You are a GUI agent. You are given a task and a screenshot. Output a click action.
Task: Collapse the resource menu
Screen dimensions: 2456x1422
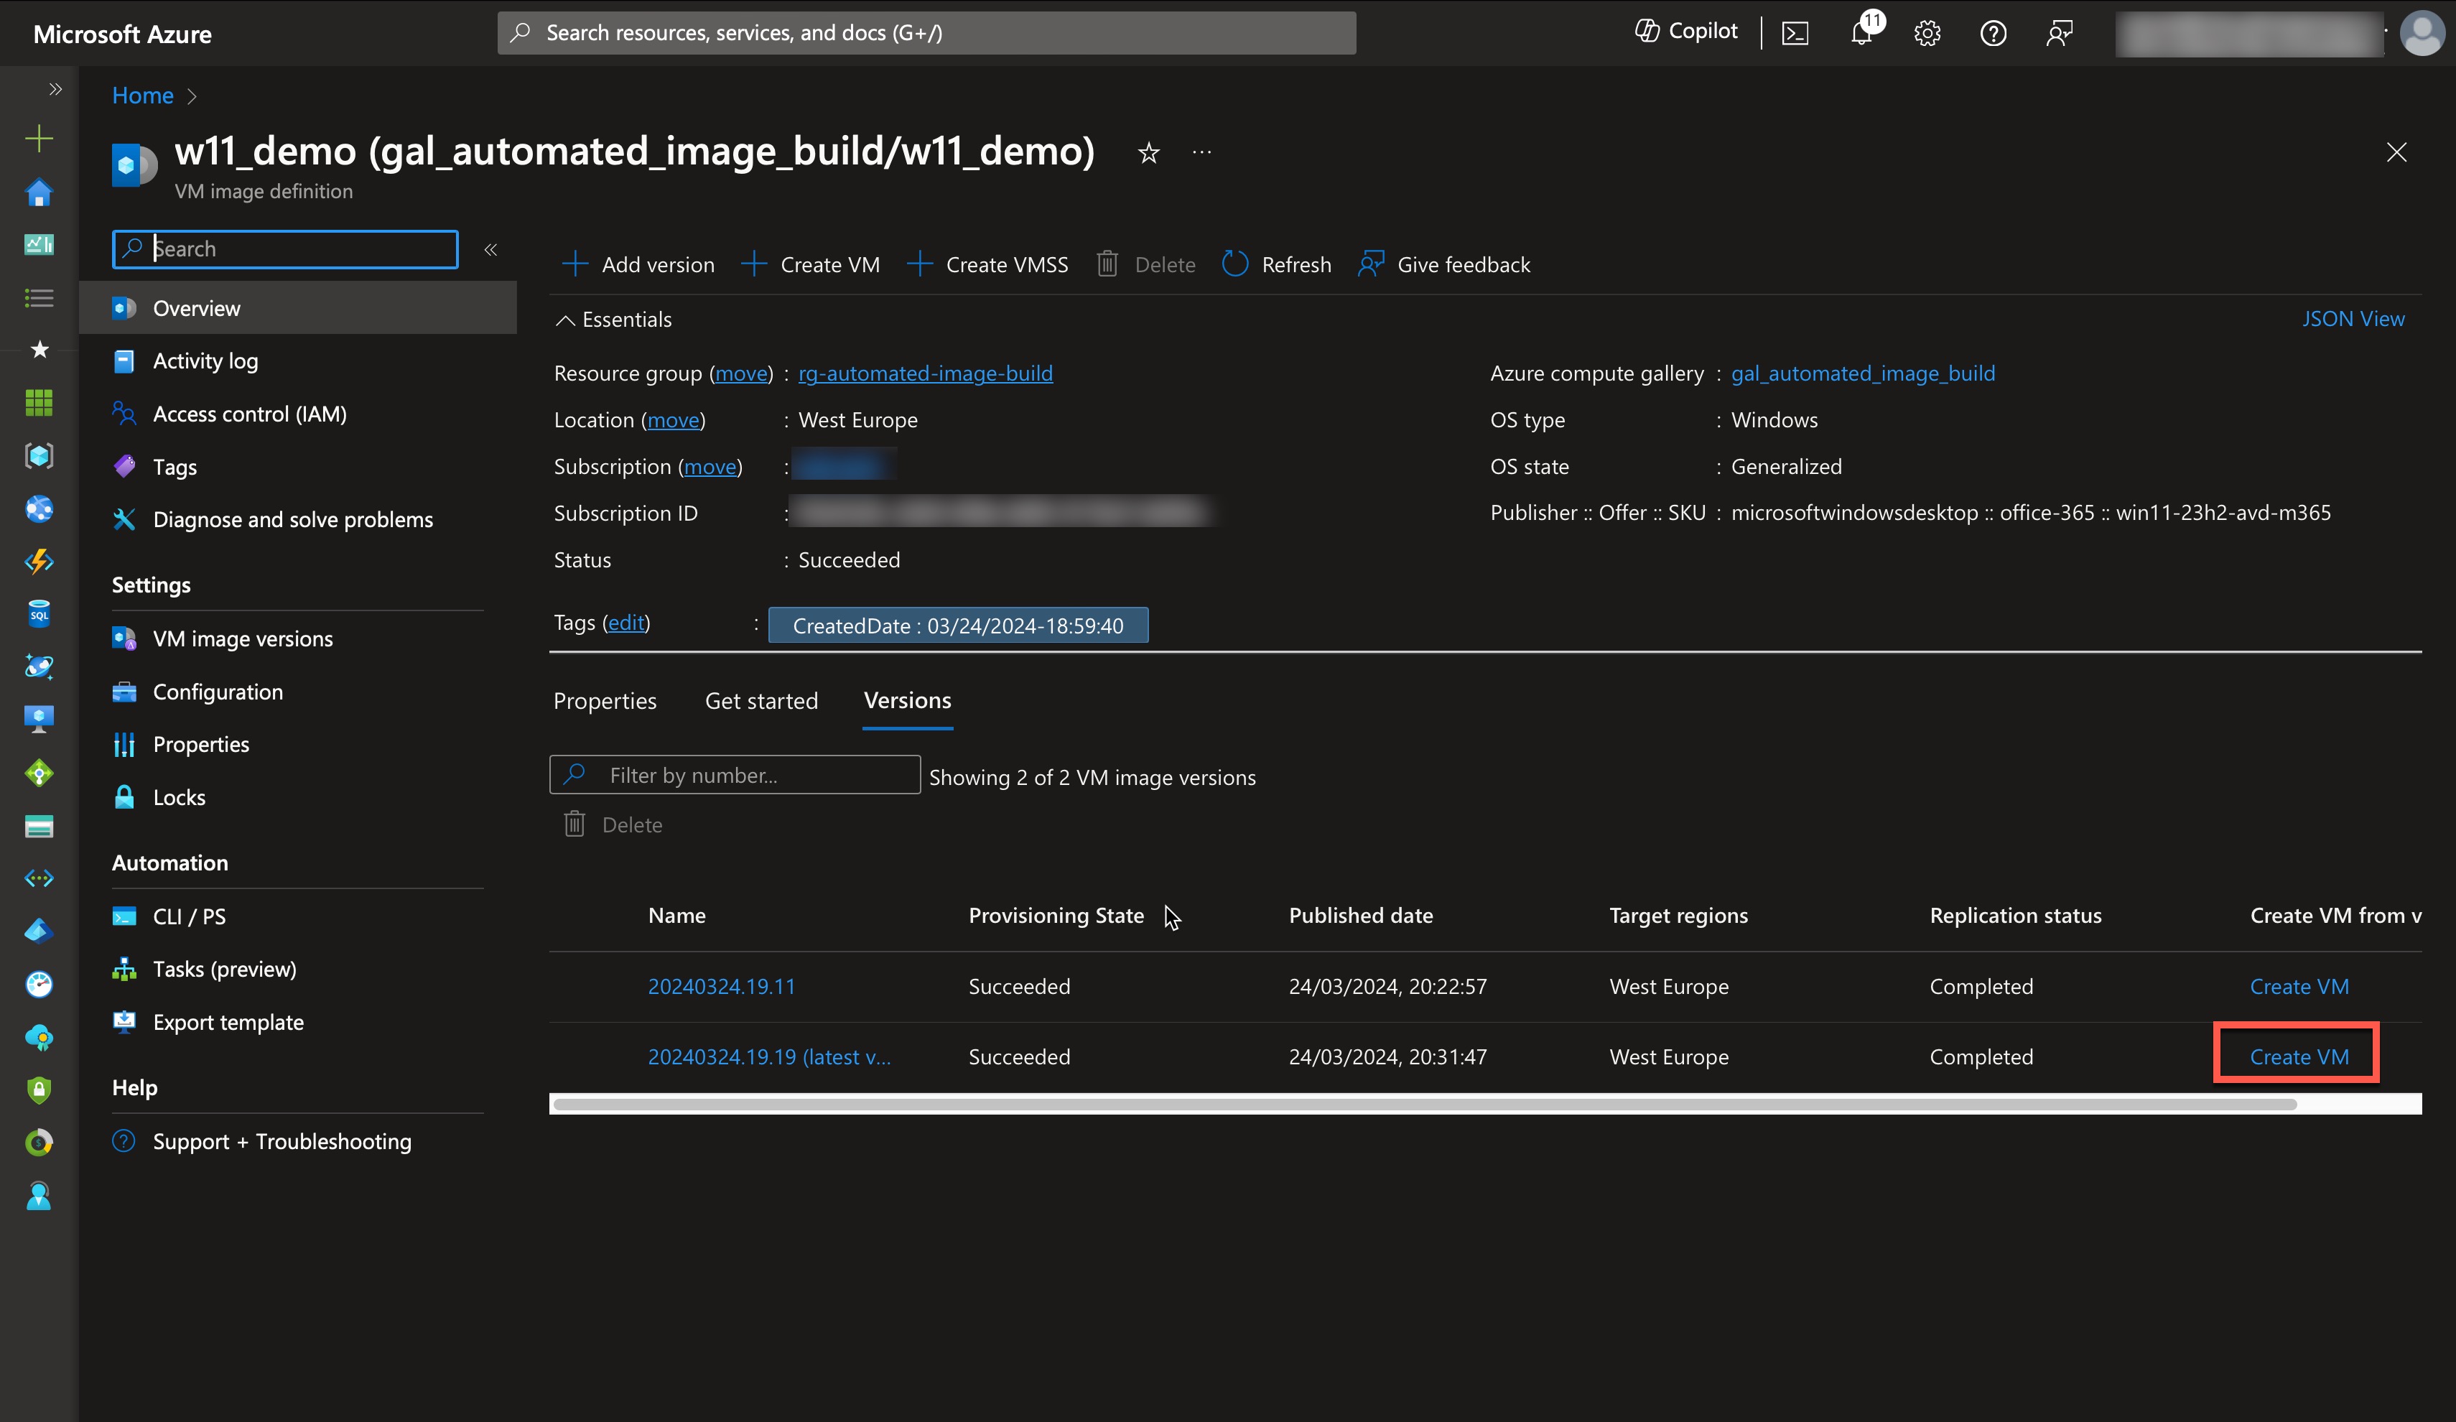490,249
